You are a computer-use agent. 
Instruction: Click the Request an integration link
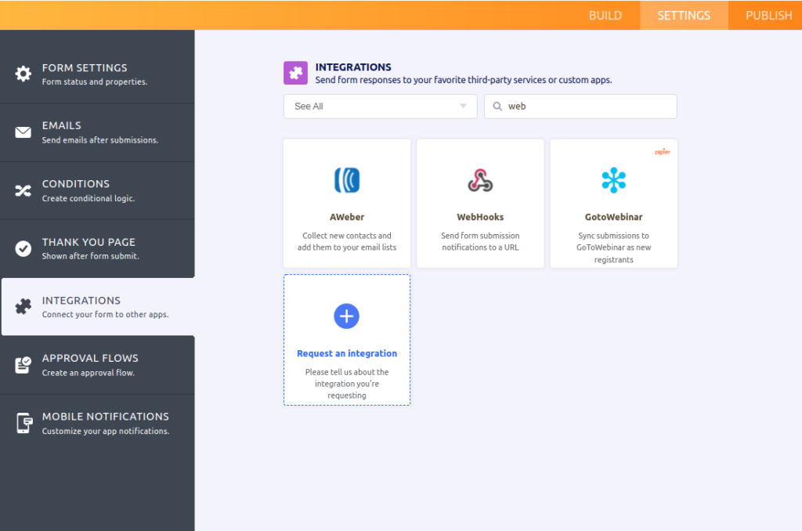(347, 353)
